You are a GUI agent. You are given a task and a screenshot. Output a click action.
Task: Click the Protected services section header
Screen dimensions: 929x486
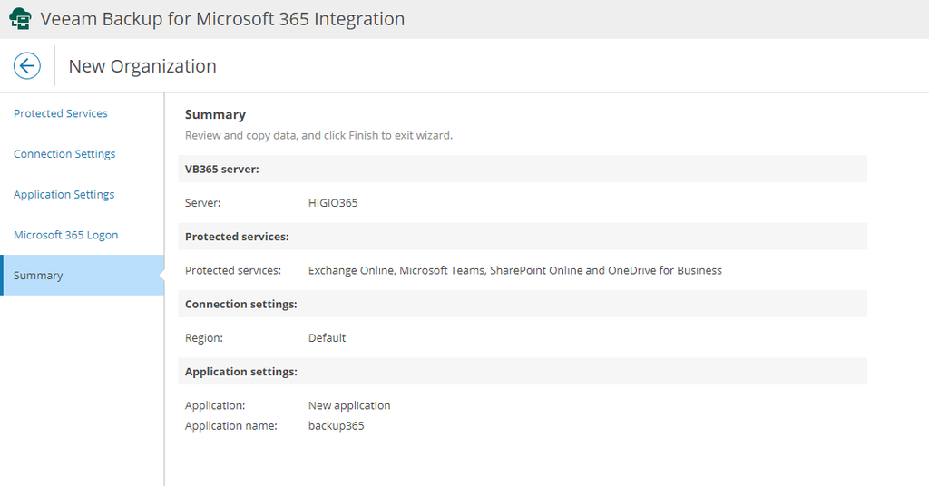coord(237,237)
